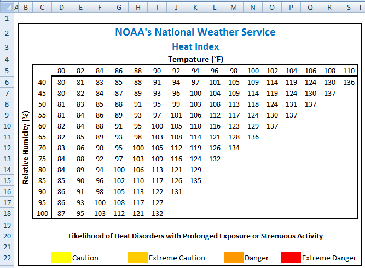Select the orange Danger color swatch
This screenshot has width=365, height=268.
coord(234,257)
